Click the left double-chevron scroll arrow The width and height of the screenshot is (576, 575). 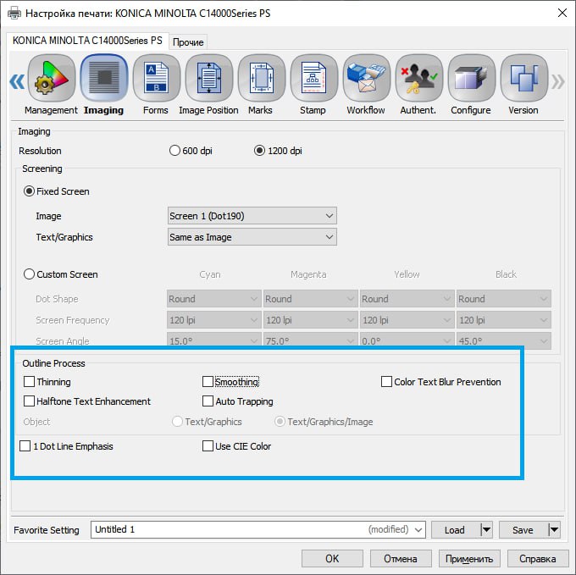tap(17, 81)
